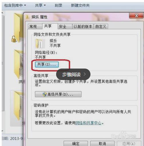Screen dimensions: 144x146
Task: Expand the 共享 toolbar dropdown
Action: point(40,5)
